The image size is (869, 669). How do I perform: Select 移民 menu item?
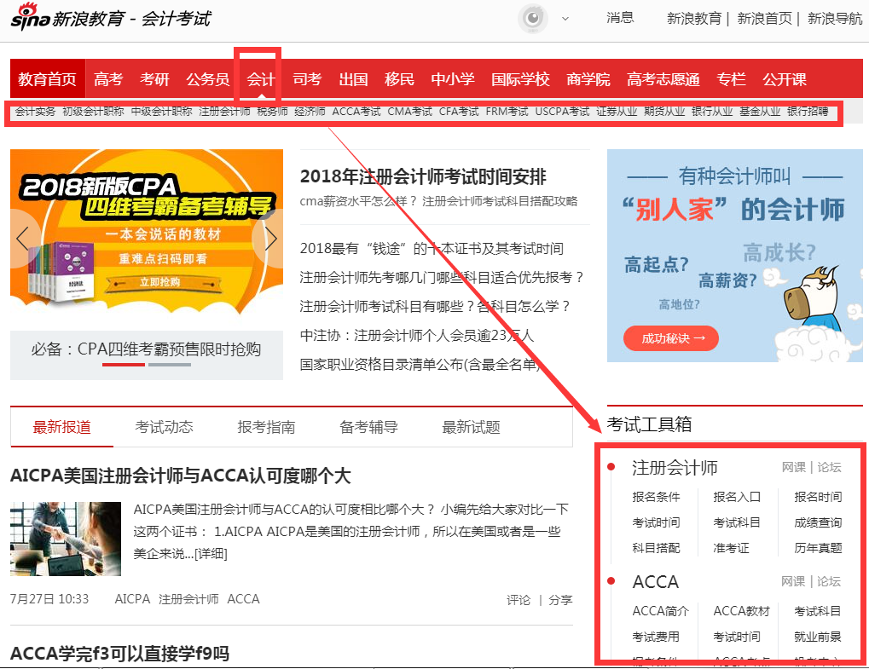[x=400, y=79]
